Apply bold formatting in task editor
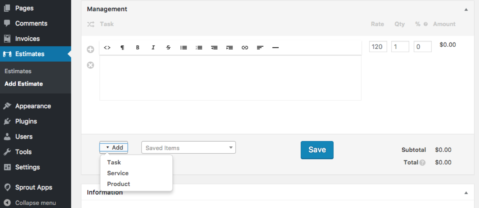 (137, 48)
